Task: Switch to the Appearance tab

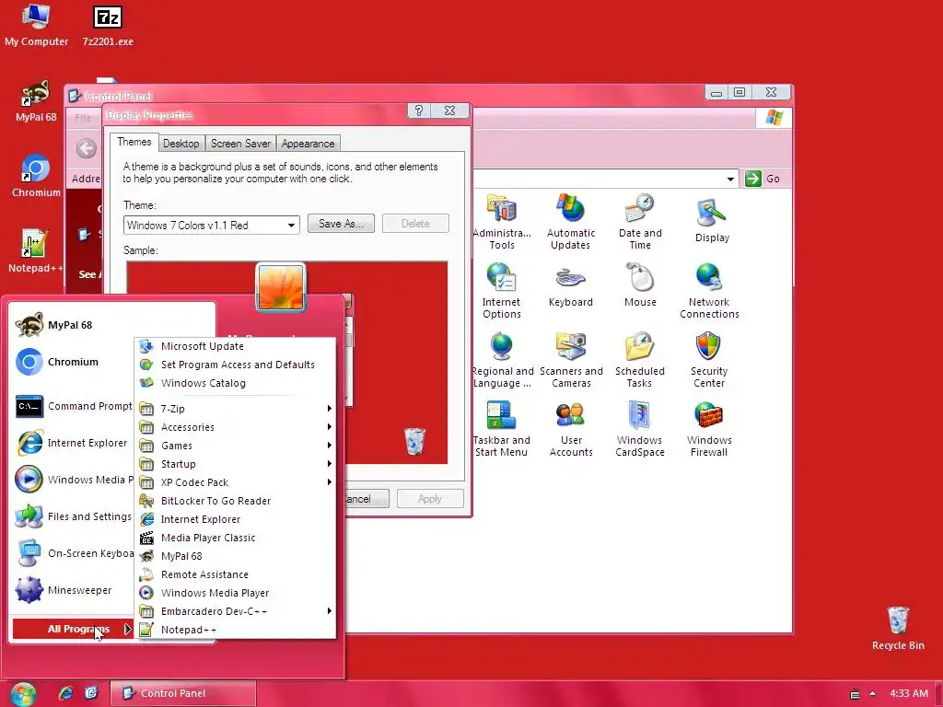Action: 308,144
